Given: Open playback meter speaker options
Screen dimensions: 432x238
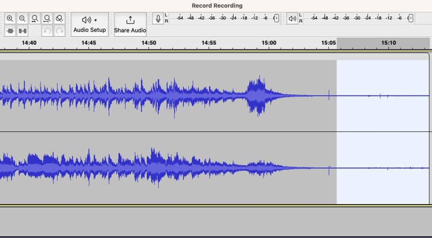Looking at the screenshot, I should pos(292,18).
